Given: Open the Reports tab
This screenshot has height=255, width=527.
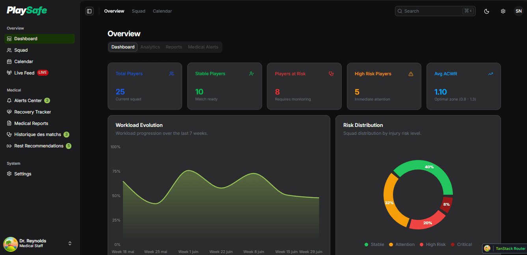Looking at the screenshot, I should pyautogui.click(x=174, y=47).
